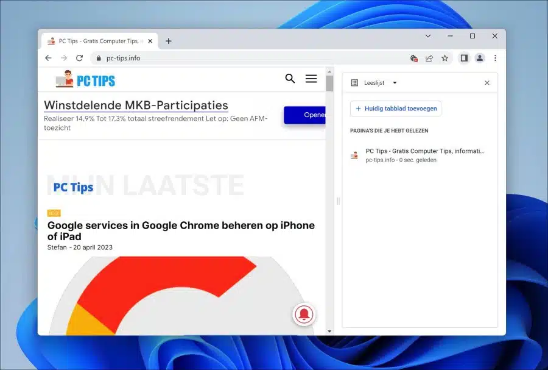
Task: Open the Google logo article image
Action: coord(181,296)
